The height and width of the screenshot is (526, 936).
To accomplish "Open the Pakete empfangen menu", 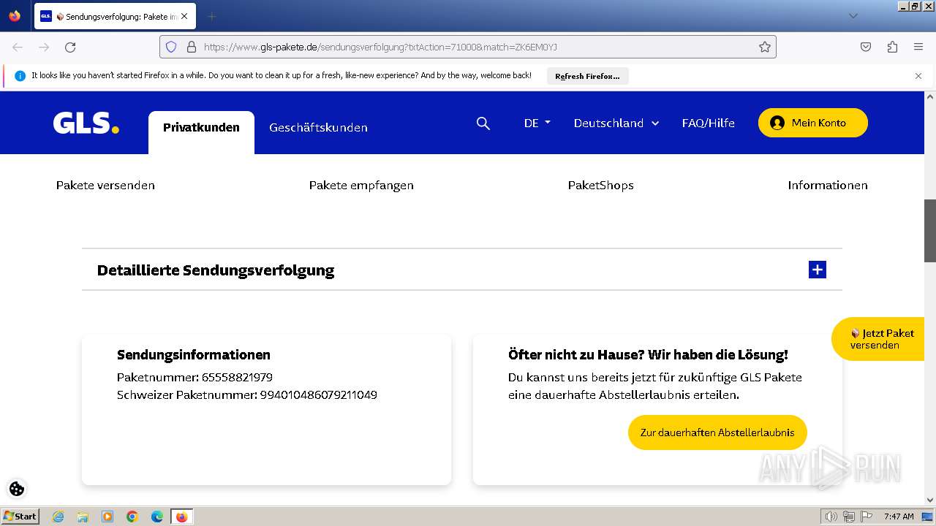I will [361, 185].
